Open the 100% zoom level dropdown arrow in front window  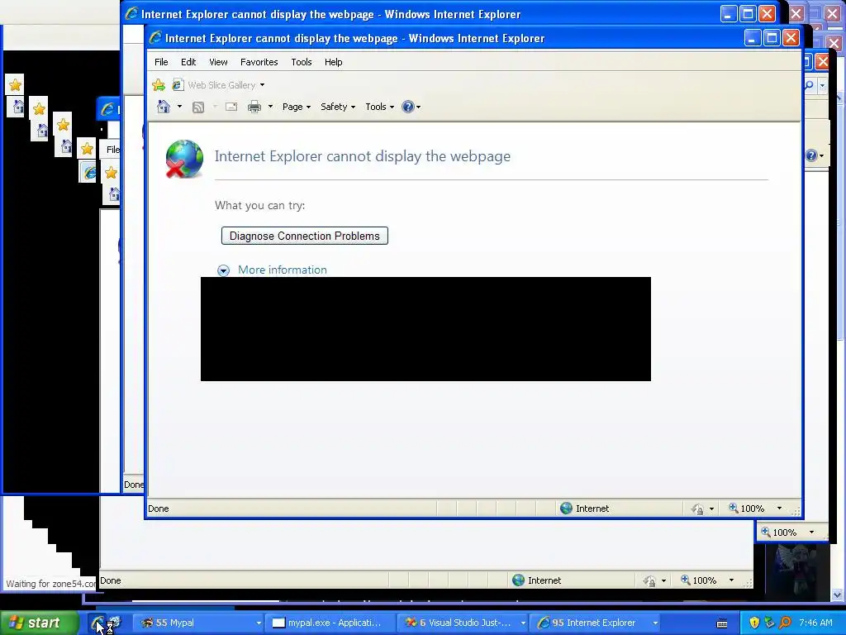point(779,508)
